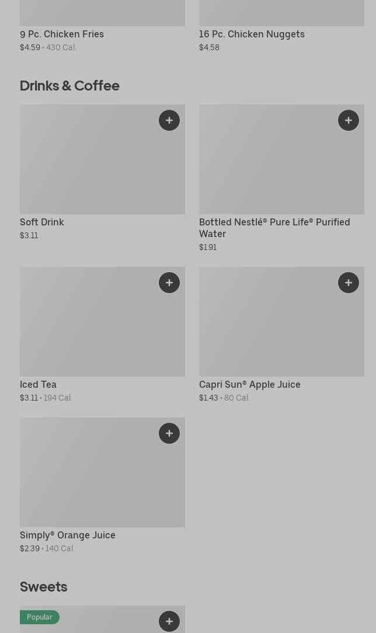Screen dimensions: 376x633
Task: Select the 16 Pc. Chicken Nuggets title
Action: pyautogui.click(x=252, y=34)
